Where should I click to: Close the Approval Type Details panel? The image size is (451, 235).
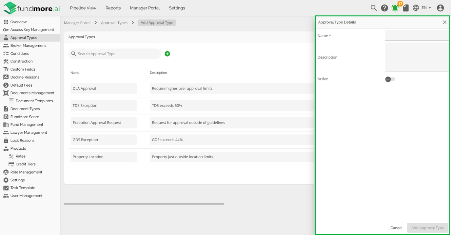click(x=444, y=22)
